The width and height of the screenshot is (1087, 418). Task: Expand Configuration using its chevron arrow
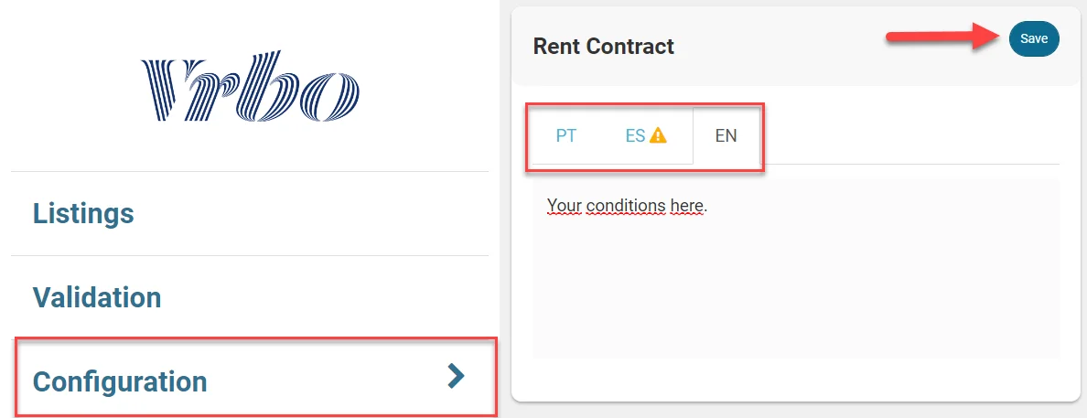456,376
